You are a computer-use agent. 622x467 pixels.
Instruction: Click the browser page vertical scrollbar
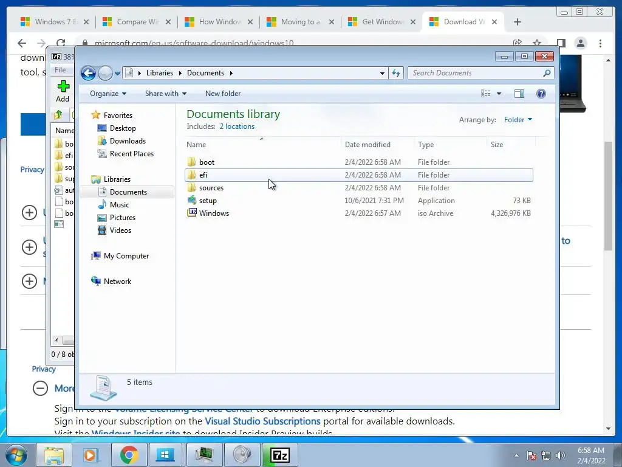pyautogui.click(x=608, y=195)
